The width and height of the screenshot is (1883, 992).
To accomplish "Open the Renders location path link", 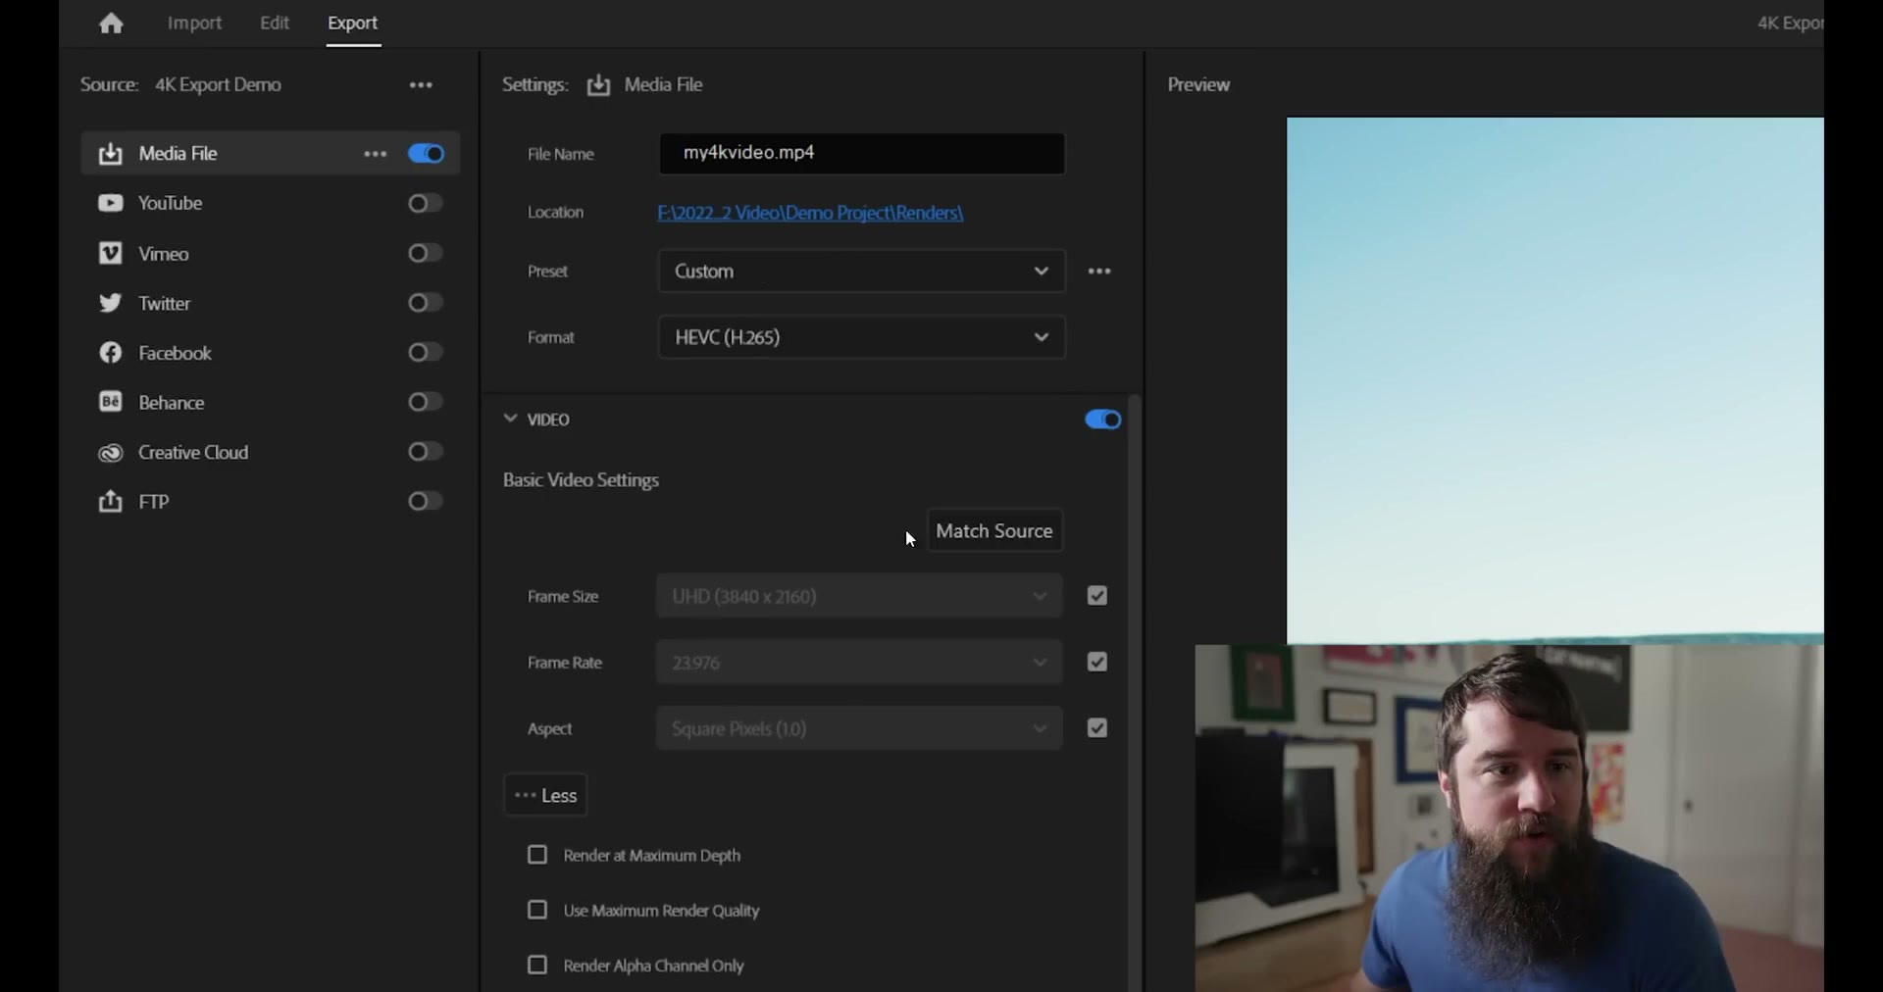I will click(x=810, y=213).
